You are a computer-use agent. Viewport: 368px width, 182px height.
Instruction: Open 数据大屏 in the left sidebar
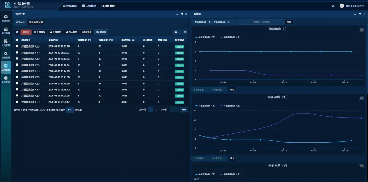click(6, 18)
